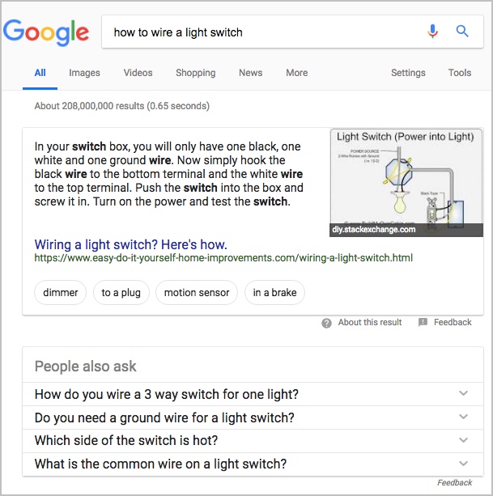Click the microphone voice search icon
493x496 pixels.
pos(432,32)
